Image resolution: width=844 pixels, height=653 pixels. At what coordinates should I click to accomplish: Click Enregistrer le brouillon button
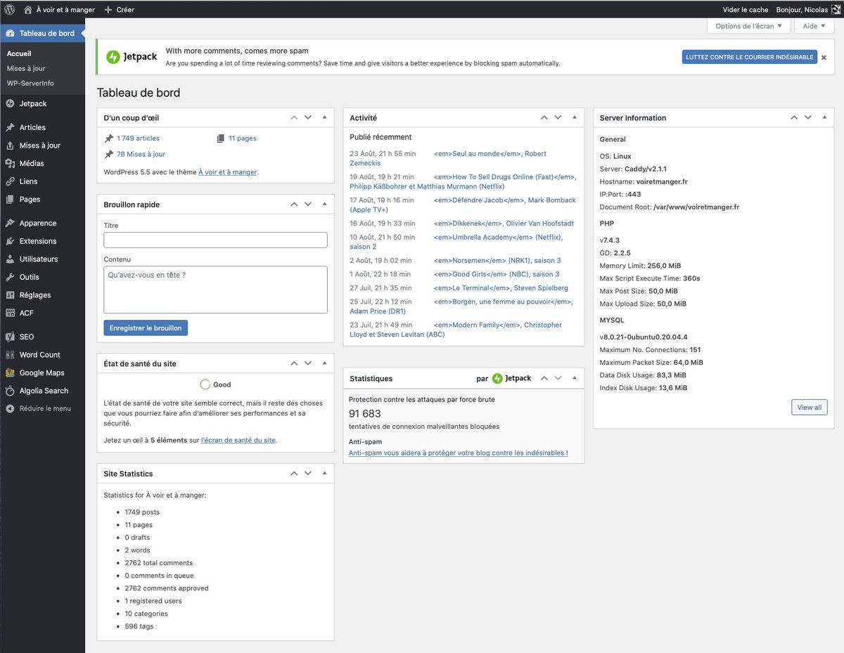point(146,328)
